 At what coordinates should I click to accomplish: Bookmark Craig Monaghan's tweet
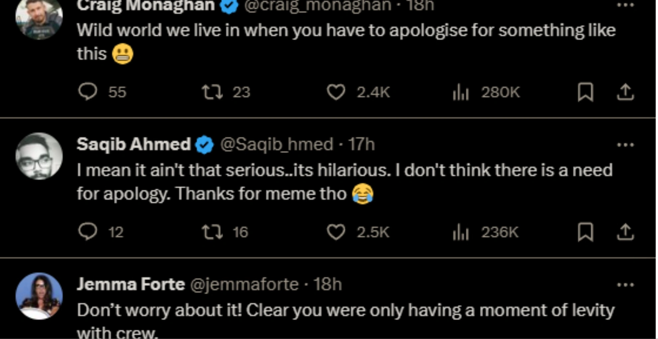coord(585,92)
